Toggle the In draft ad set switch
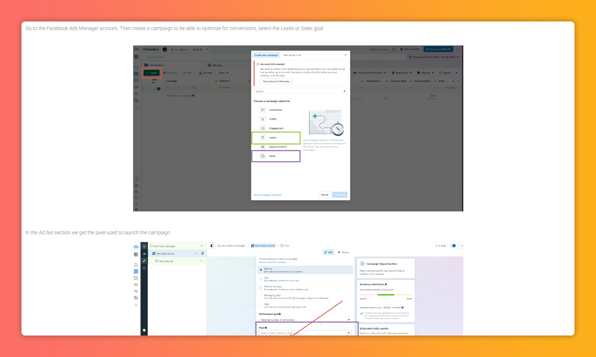The image size is (596, 357). pyautogui.click(x=453, y=246)
